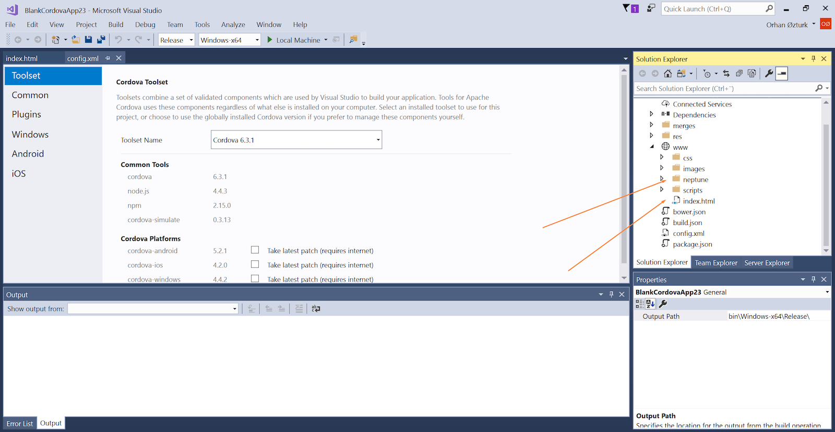The width and height of the screenshot is (835, 432).
Task: Click the Solution Explorer search magnifier
Action: click(819, 88)
